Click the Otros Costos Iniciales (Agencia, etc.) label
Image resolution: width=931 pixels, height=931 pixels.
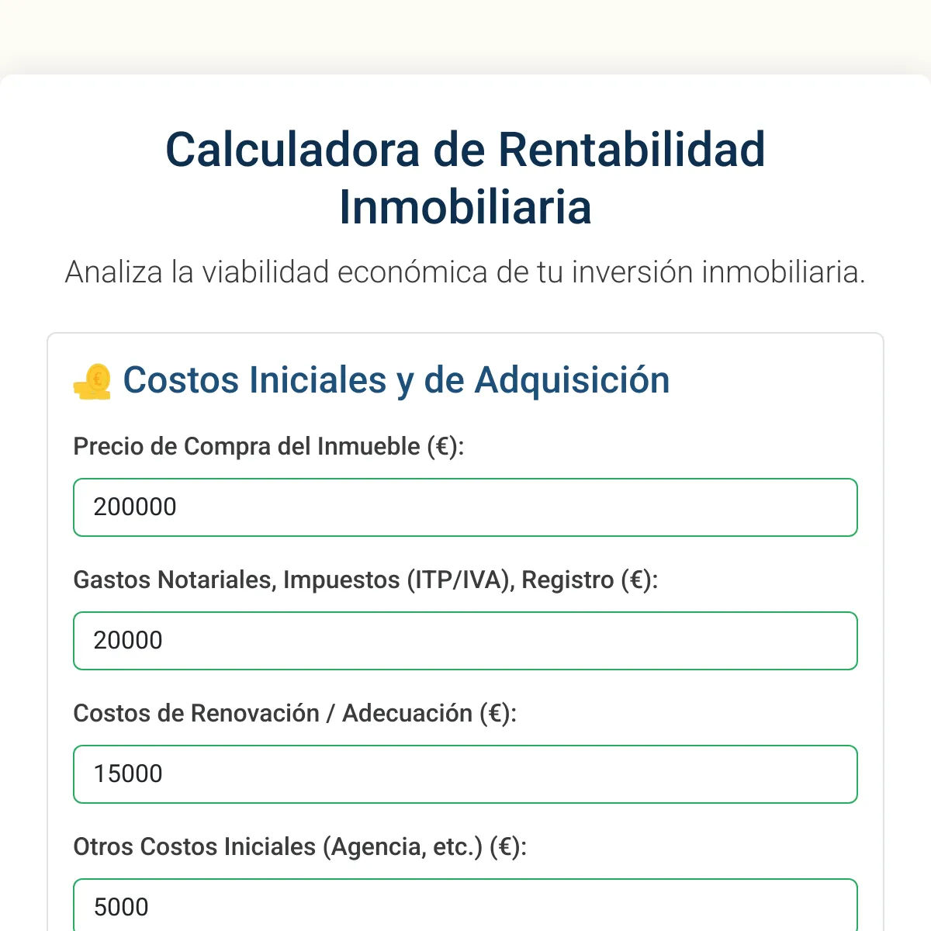299,847
